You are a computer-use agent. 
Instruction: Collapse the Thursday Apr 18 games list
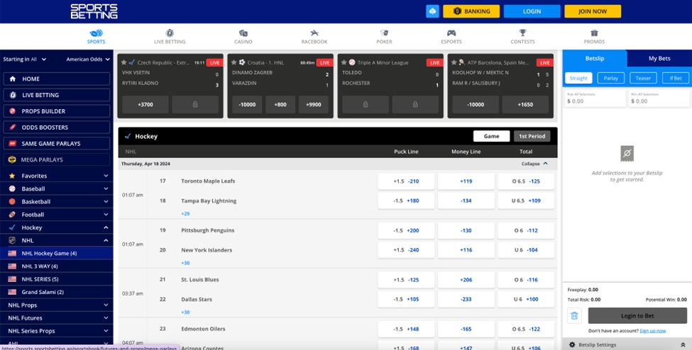point(534,164)
